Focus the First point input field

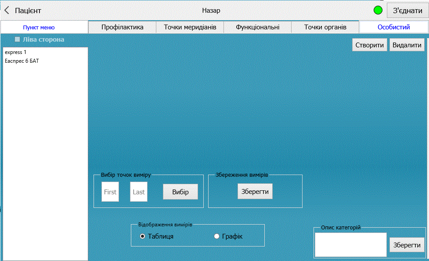(x=110, y=192)
